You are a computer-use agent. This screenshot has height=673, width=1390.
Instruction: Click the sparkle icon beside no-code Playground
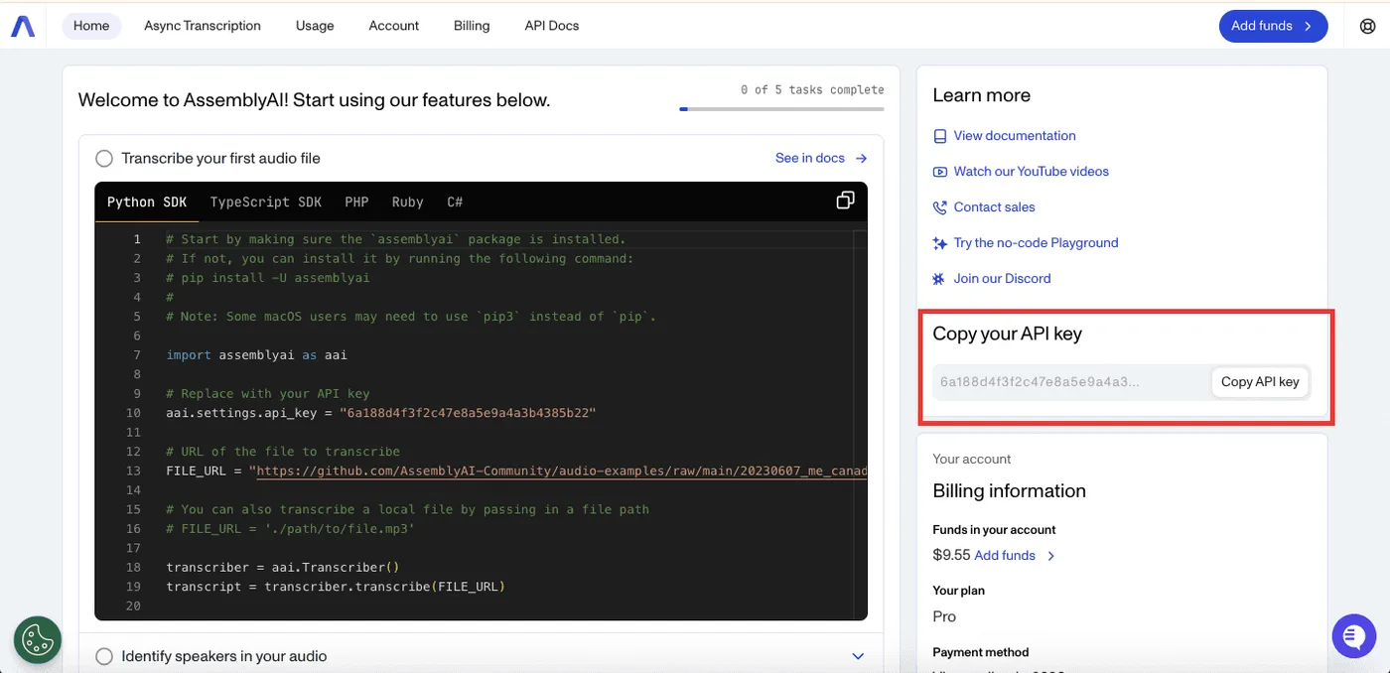coord(940,243)
